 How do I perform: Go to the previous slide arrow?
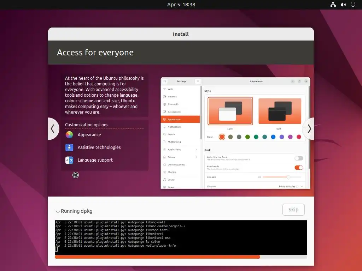[x=53, y=128]
